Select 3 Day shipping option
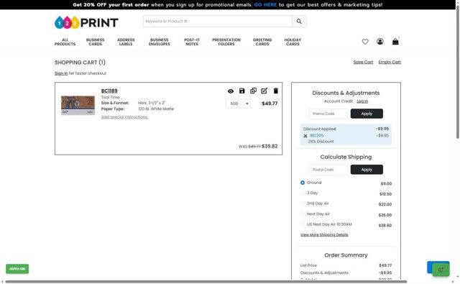The height and width of the screenshot is (284, 460). [x=303, y=193]
